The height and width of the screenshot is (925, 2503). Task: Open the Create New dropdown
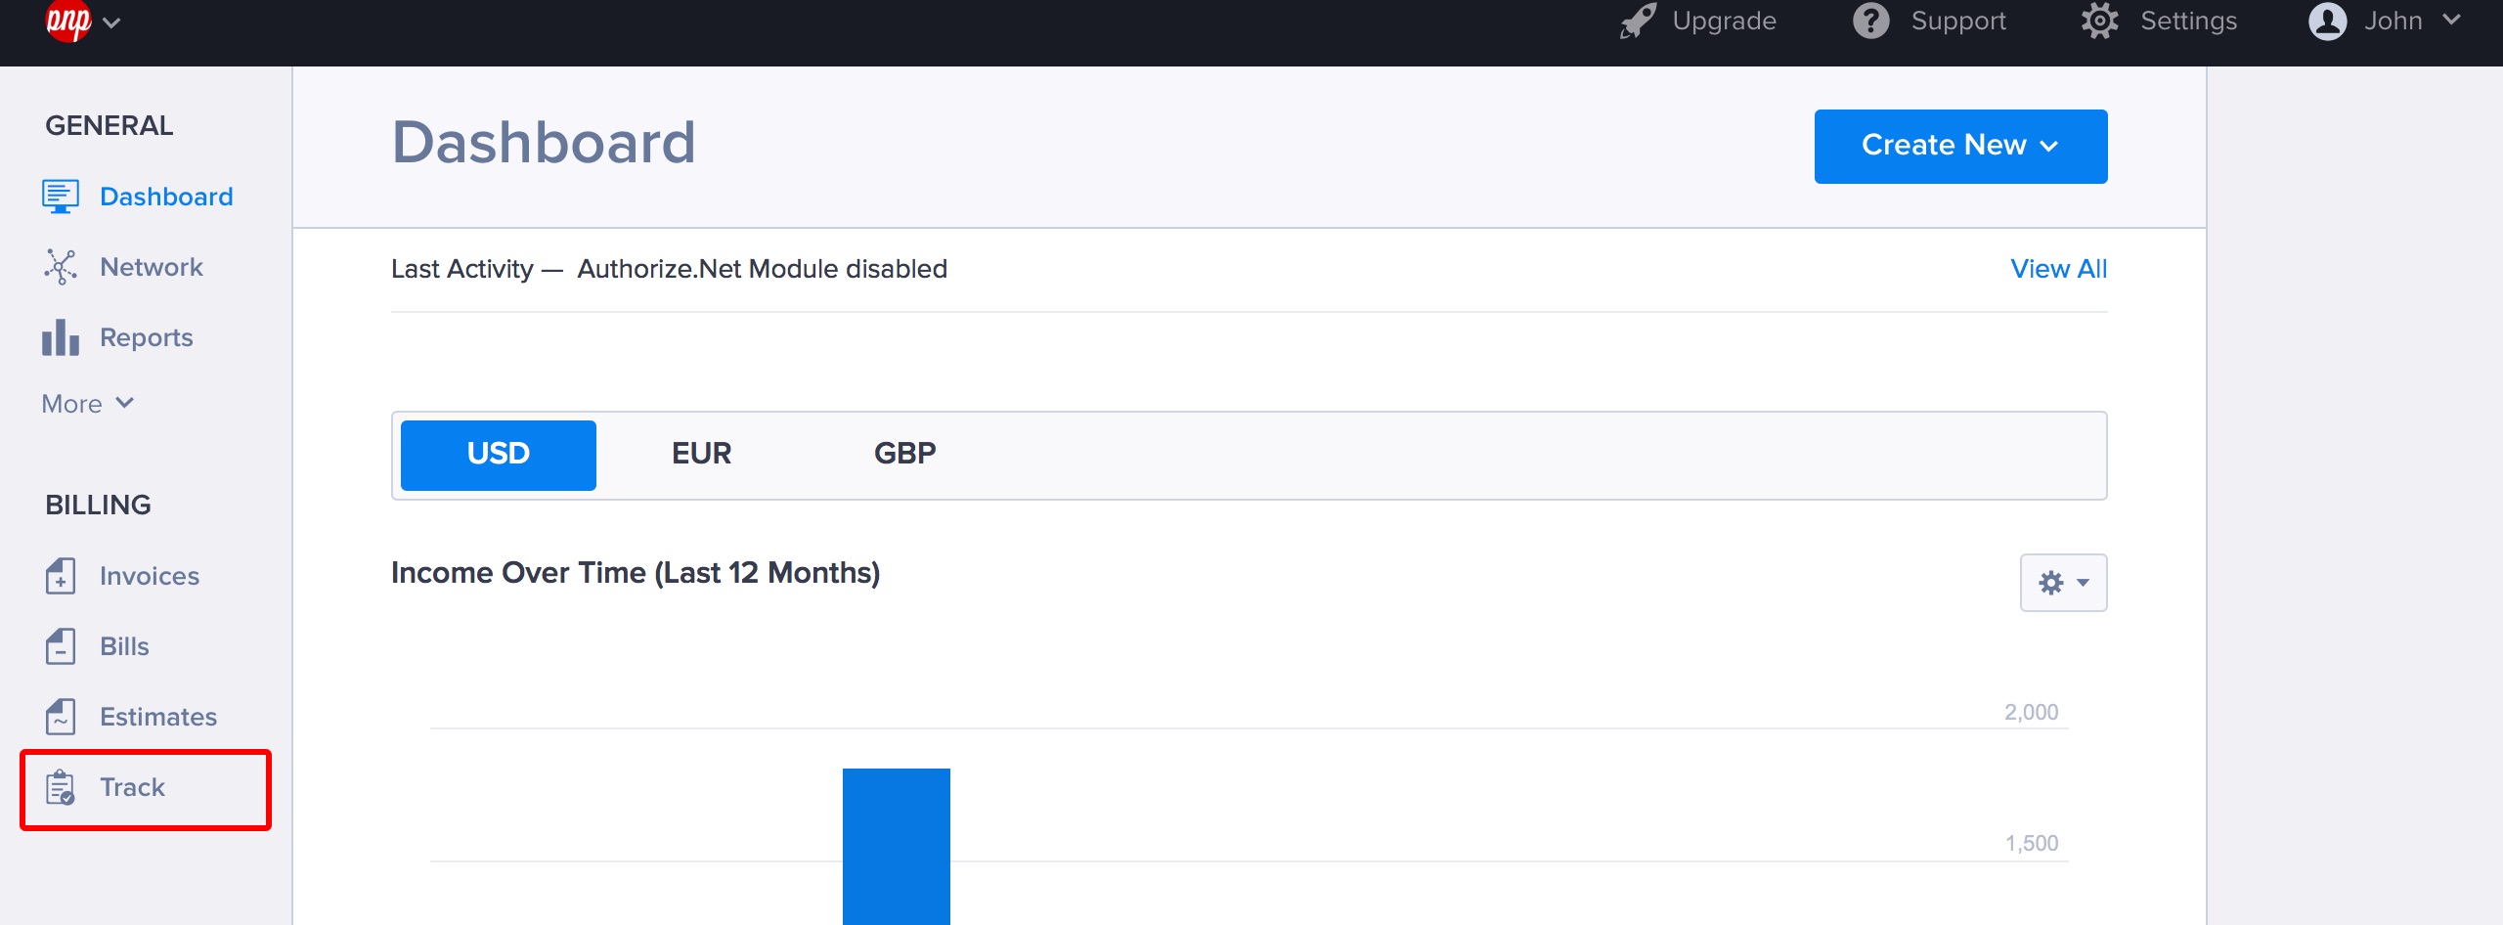pyautogui.click(x=1959, y=146)
